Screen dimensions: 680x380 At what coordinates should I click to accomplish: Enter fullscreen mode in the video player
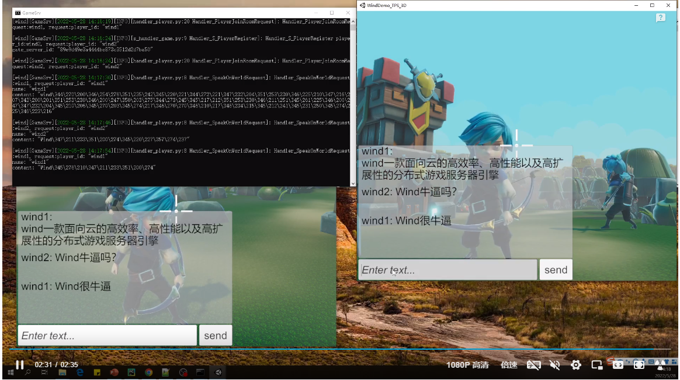tap(639, 365)
